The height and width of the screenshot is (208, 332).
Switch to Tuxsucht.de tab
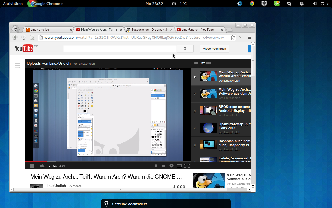point(149,30)
